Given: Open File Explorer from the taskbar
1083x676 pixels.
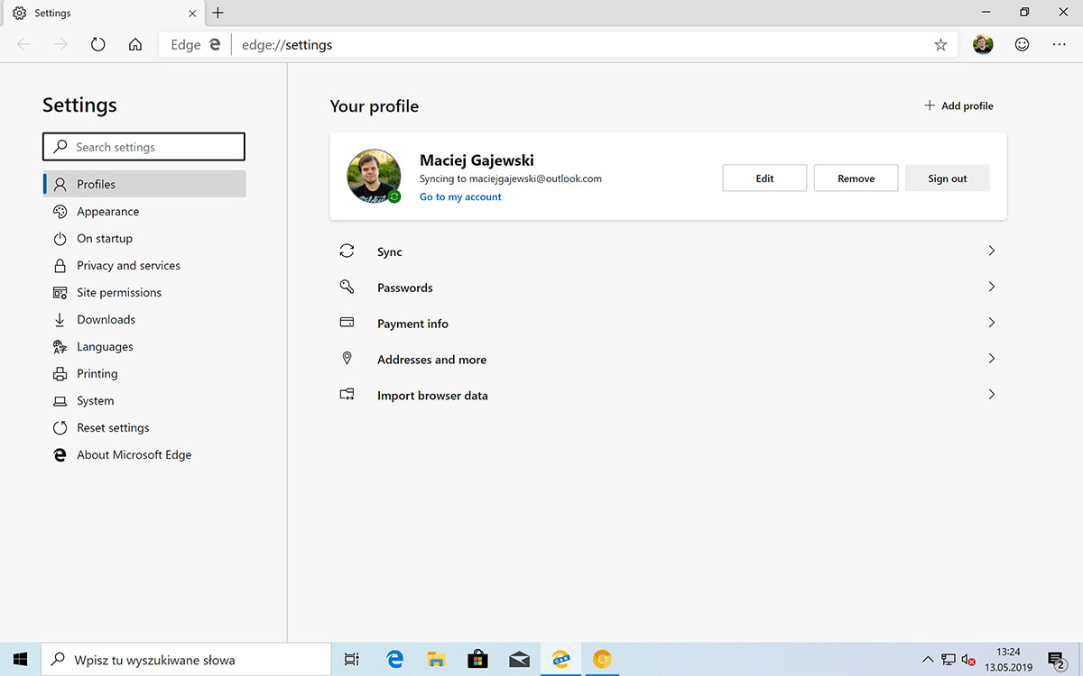Looking at the screenshot, I should (x=436, y=660).
